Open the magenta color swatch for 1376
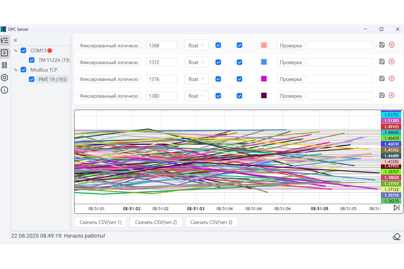The height and width of the screenshot is (269, 404). click(264, 79)
